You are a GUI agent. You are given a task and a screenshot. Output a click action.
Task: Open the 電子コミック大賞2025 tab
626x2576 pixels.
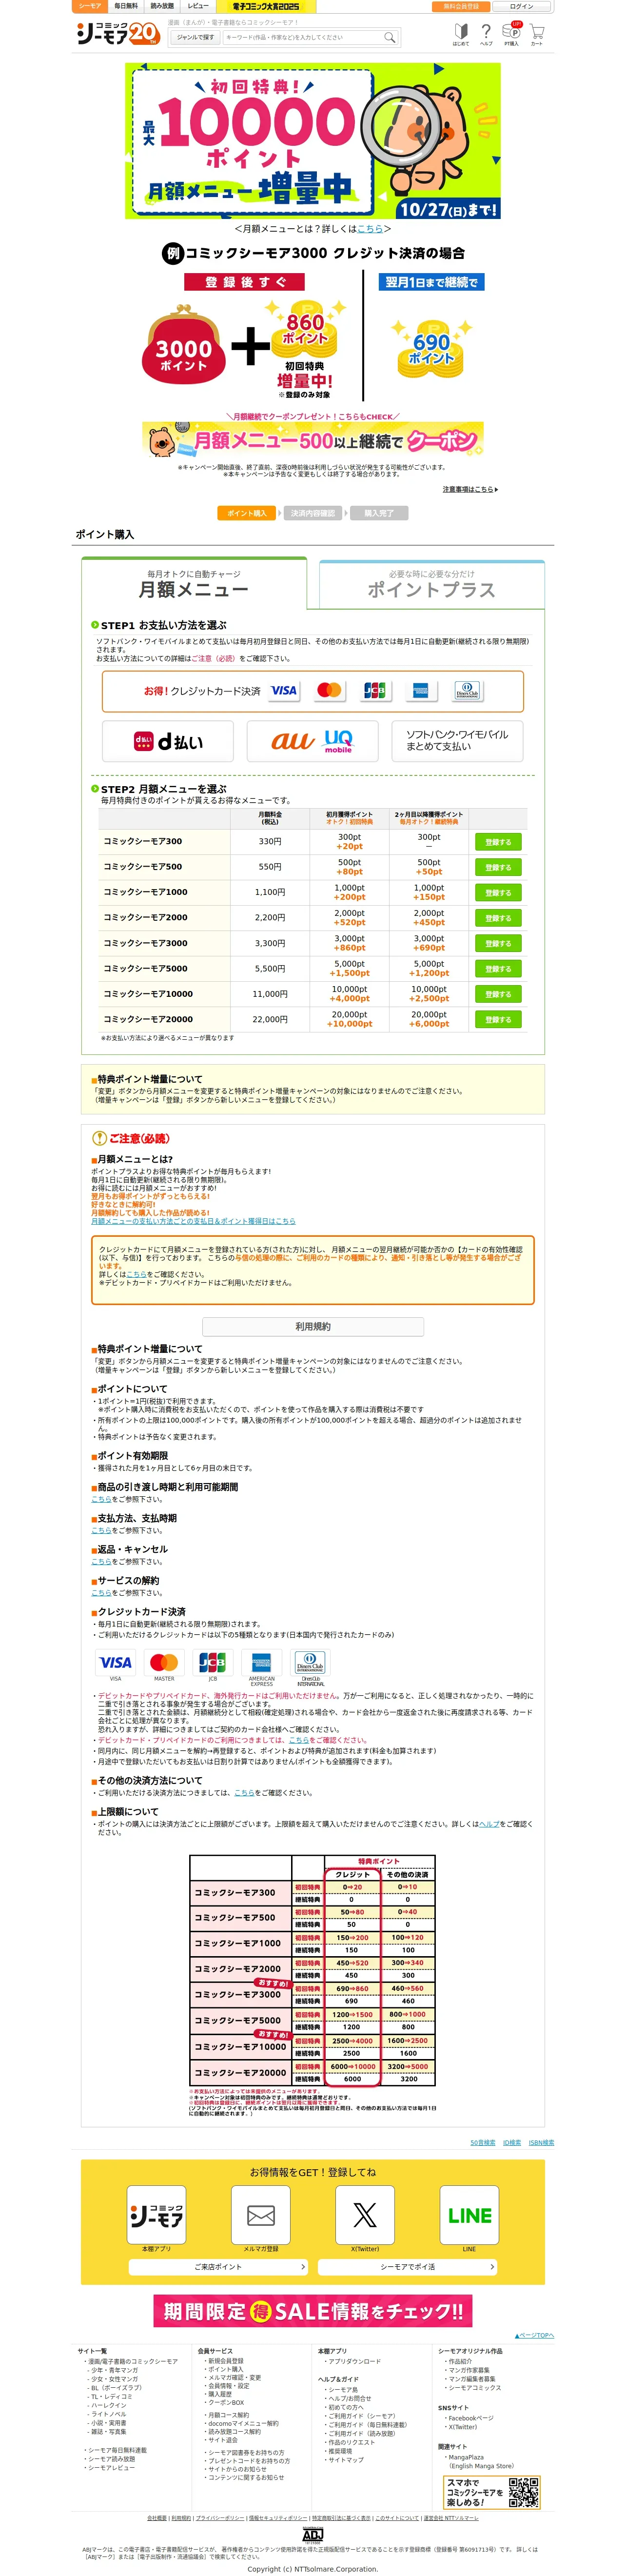point(266,6)
